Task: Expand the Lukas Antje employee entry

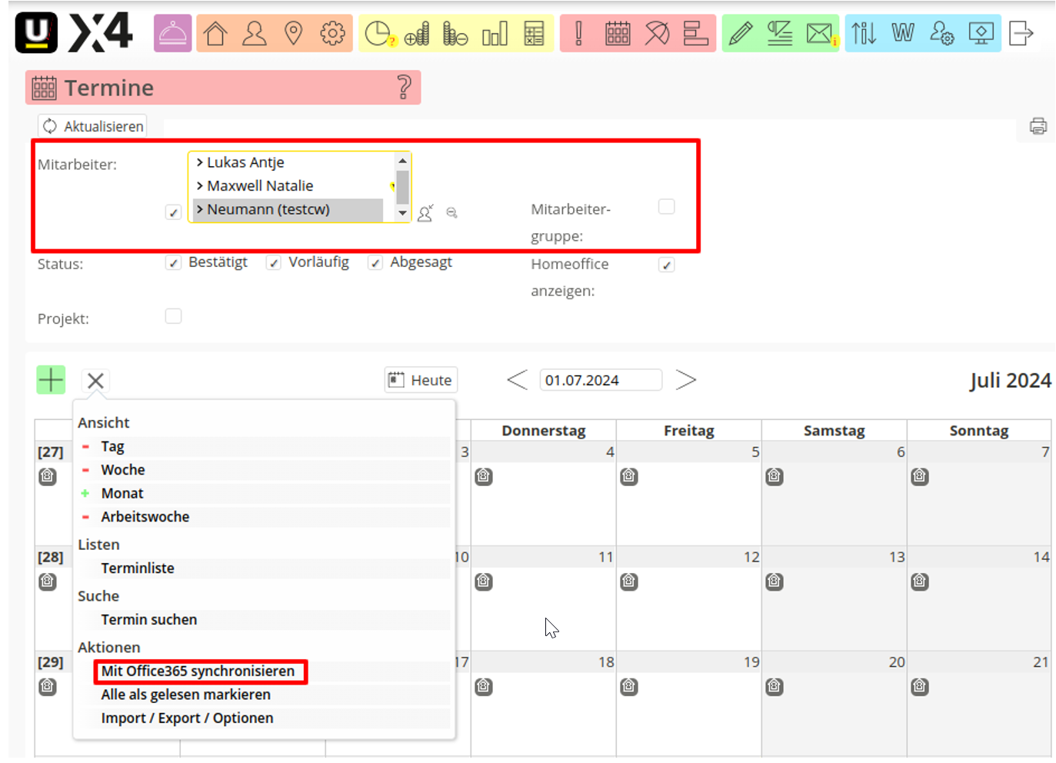Action: 200,162
